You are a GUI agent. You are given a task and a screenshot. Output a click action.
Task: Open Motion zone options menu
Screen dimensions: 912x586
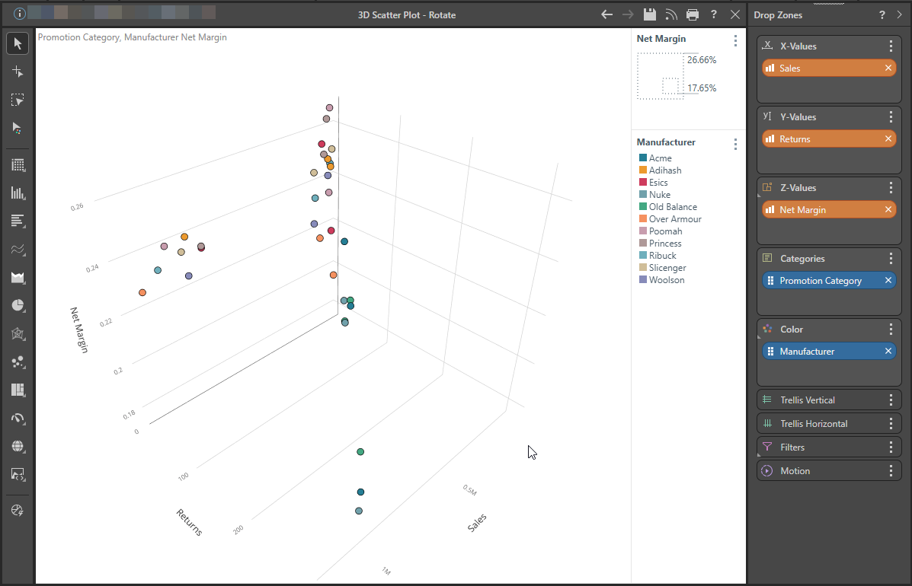click(891, 471)
